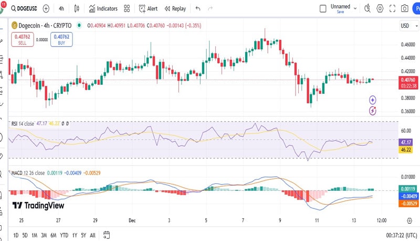420x241 pixels.
Task: Change the 4h timeframe interval
Action: (61, 8)
